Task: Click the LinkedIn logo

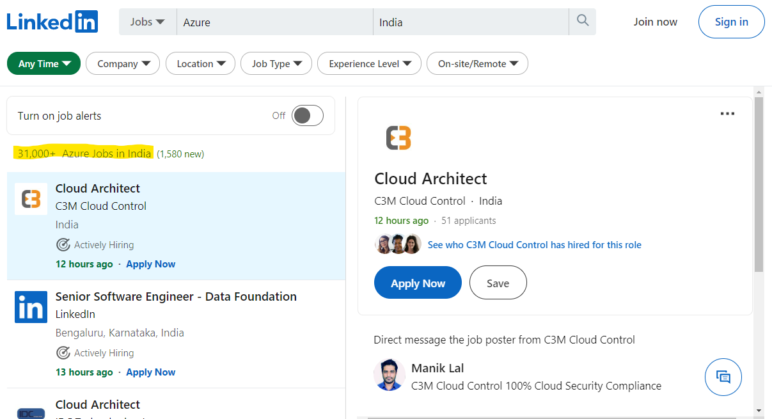Action: click(x=52, y=22)
